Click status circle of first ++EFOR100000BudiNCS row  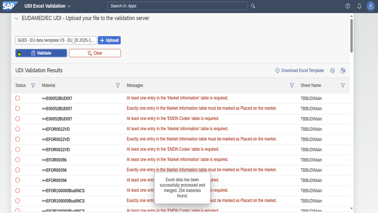coord(18,190)
